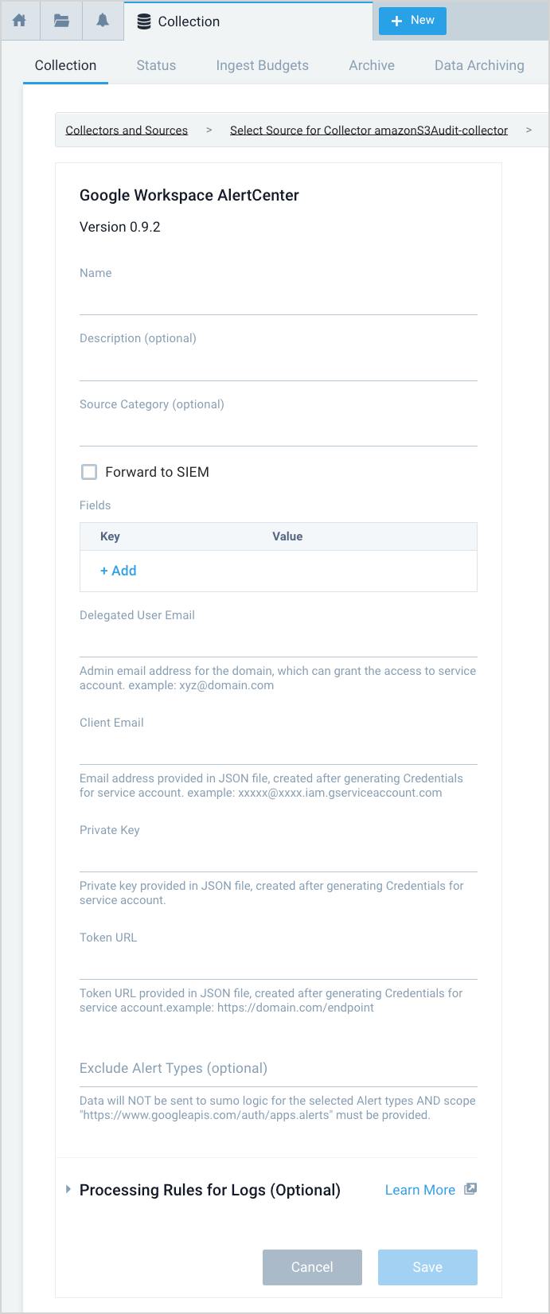Open the Home icon tab
Image resolution: width=550 pixels, height=1314 pixels.
coord(20,21)
